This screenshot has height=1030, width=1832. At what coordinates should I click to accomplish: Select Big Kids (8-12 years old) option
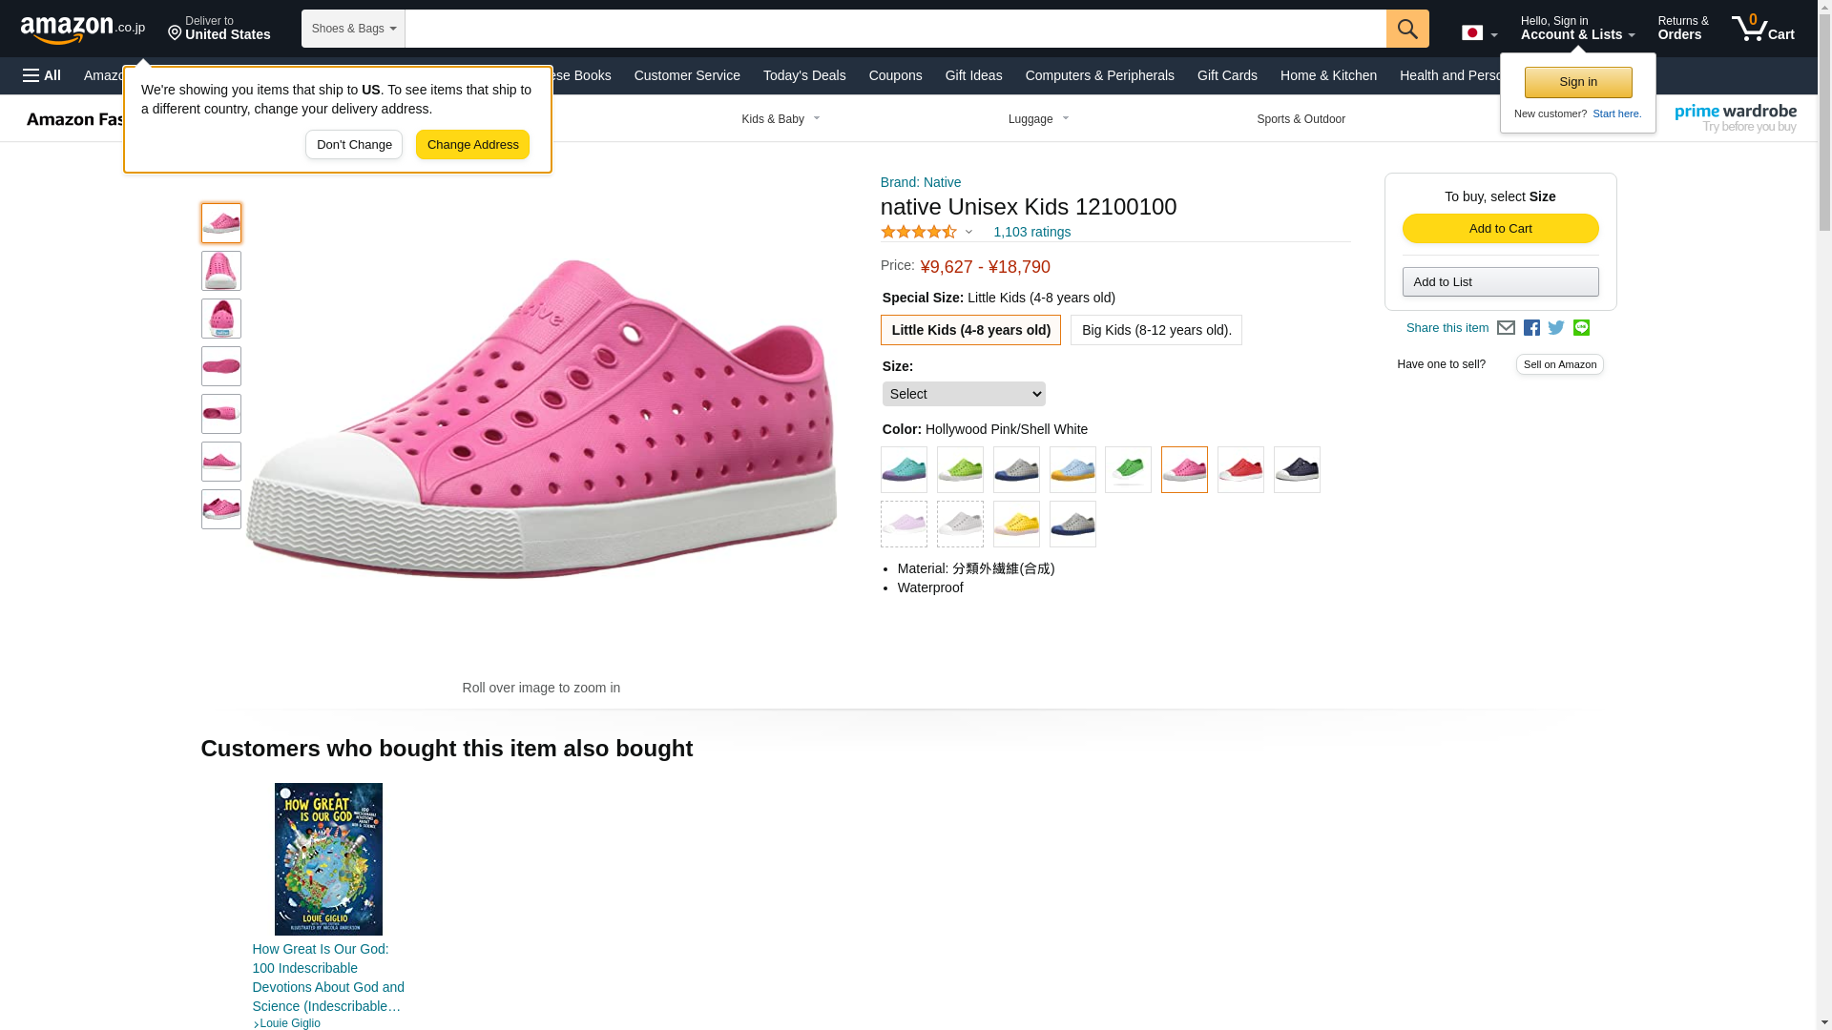click(x=1155, y=330)
